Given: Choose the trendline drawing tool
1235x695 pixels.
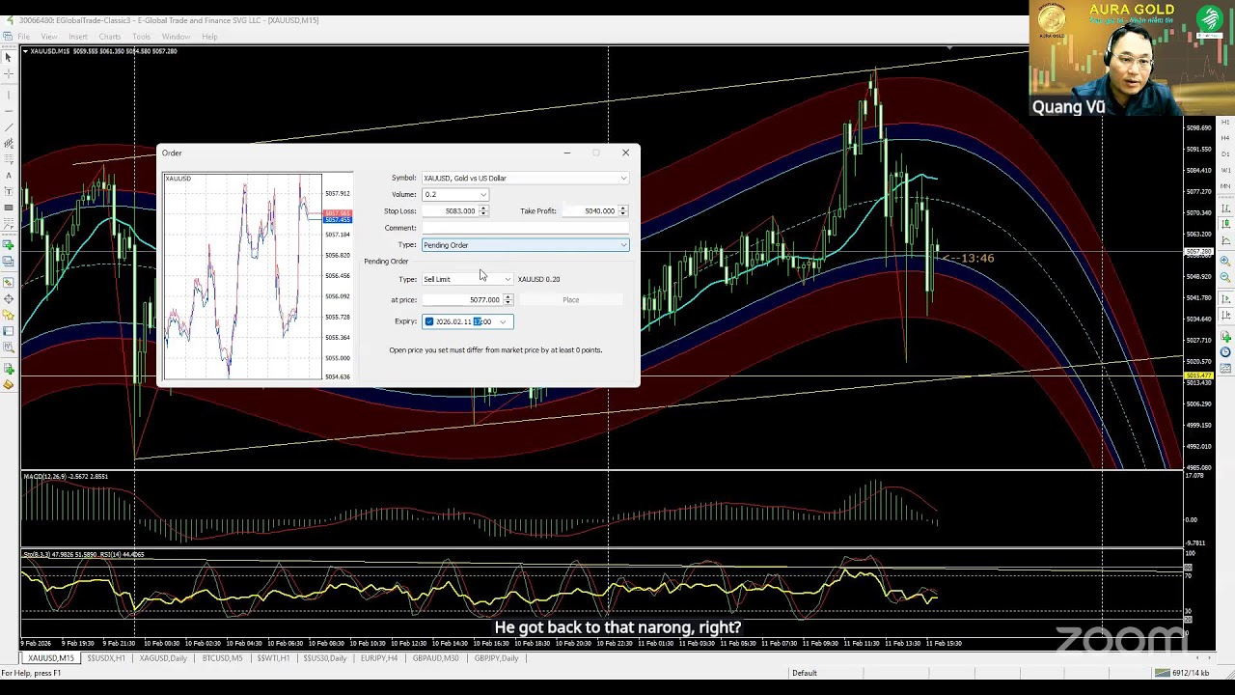Looking at the screenshot, I should 9,128.
